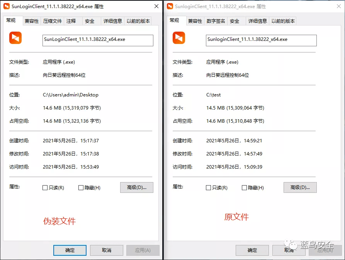The image size is (345, 260).
Task: Click 高级(D)... button in the left dialog
Action: coord(137,187)
